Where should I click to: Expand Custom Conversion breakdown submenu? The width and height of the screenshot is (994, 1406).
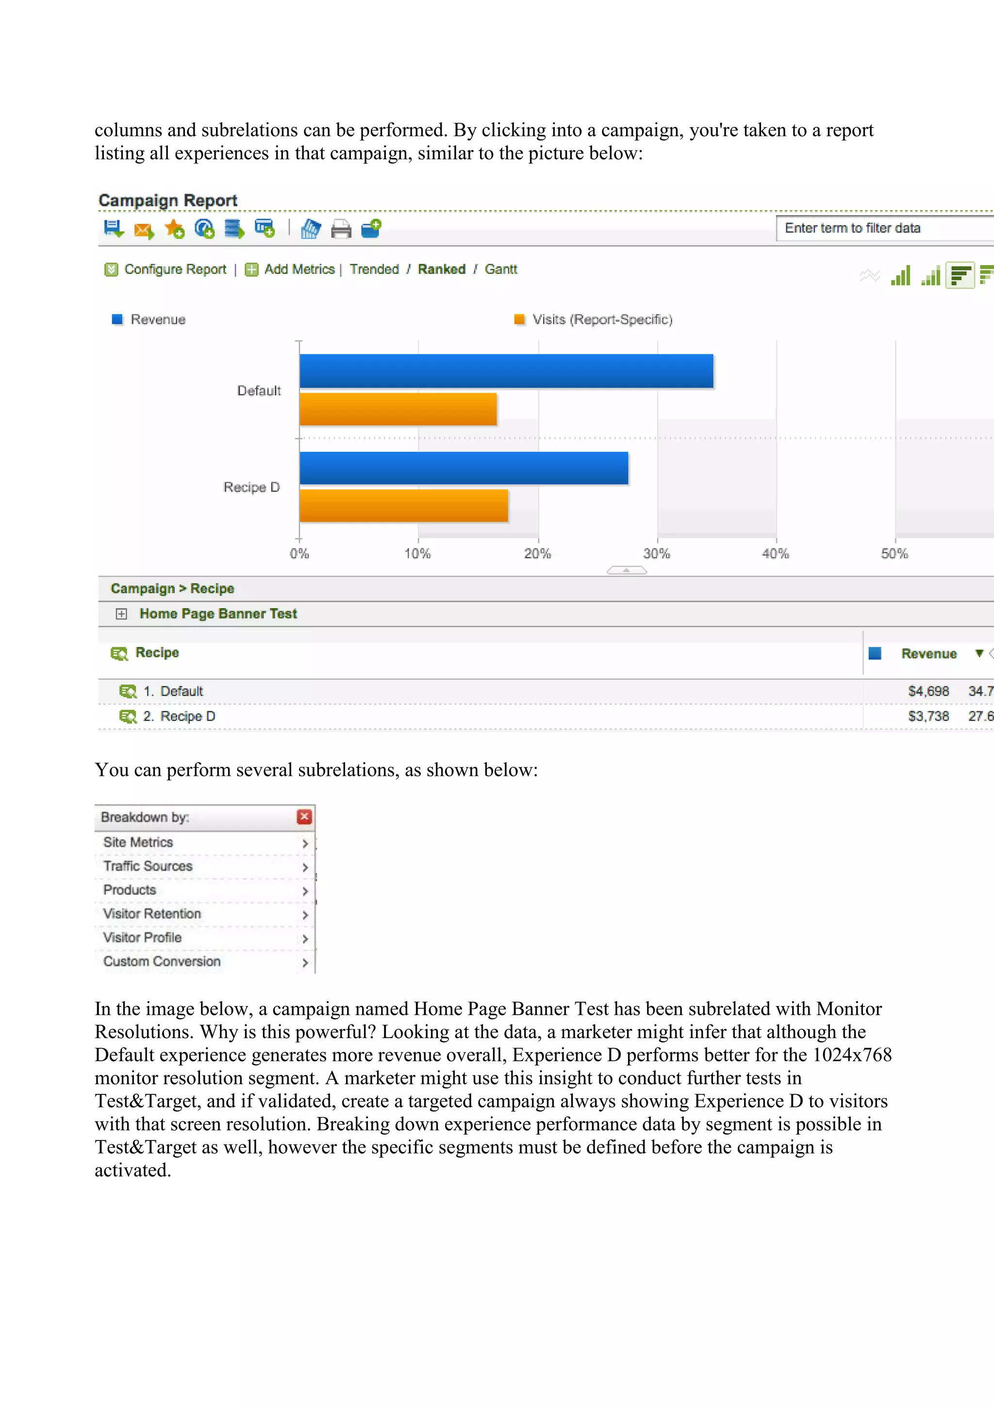305,963
